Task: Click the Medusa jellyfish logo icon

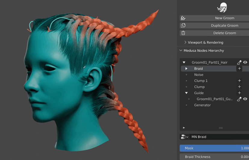Action: click(x=222, y=7)
